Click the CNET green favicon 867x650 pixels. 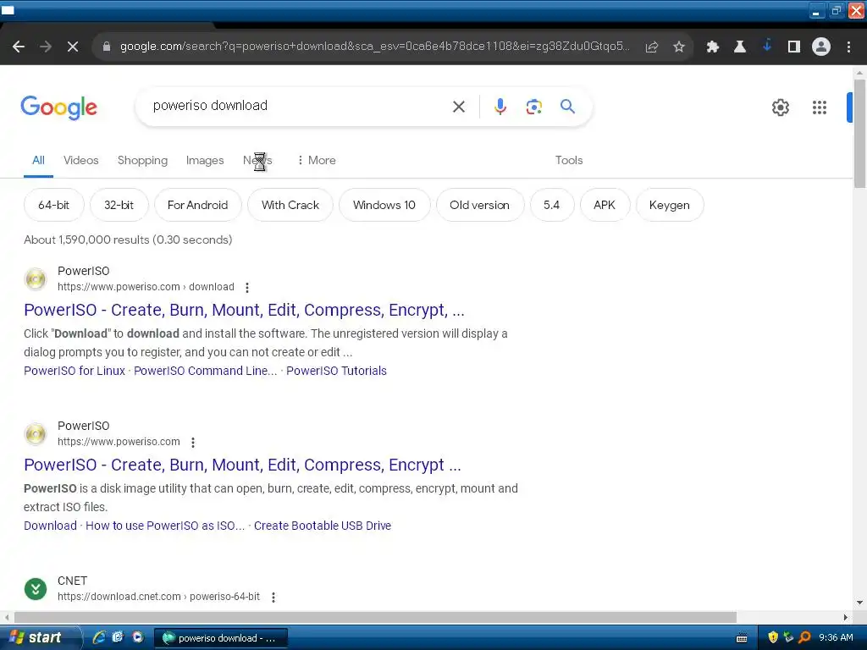point(36,589)
